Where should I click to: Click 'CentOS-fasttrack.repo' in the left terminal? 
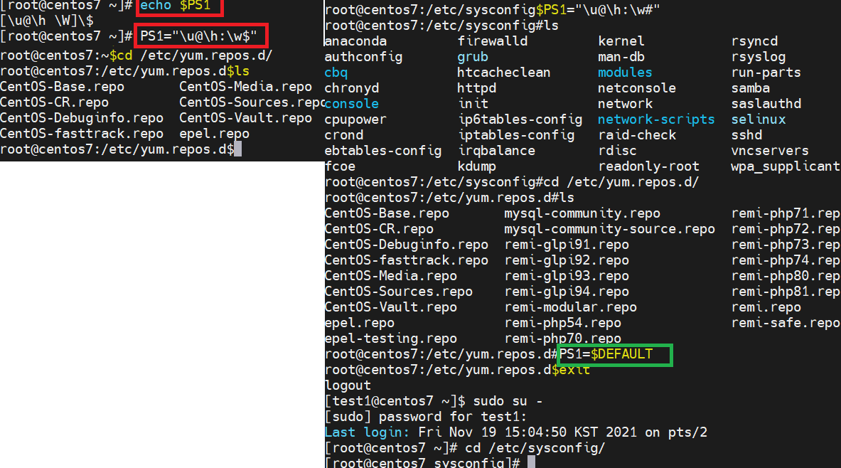[x=82, y=133]
